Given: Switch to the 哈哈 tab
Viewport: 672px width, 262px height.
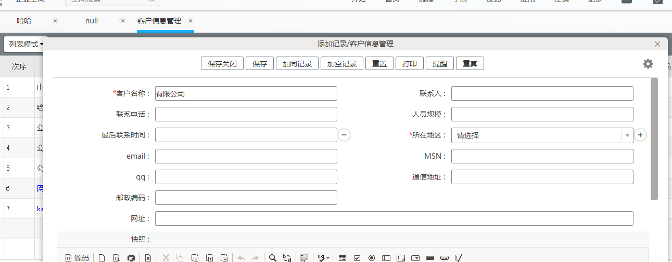Looking at the screenshot, I should coord(24,21).
